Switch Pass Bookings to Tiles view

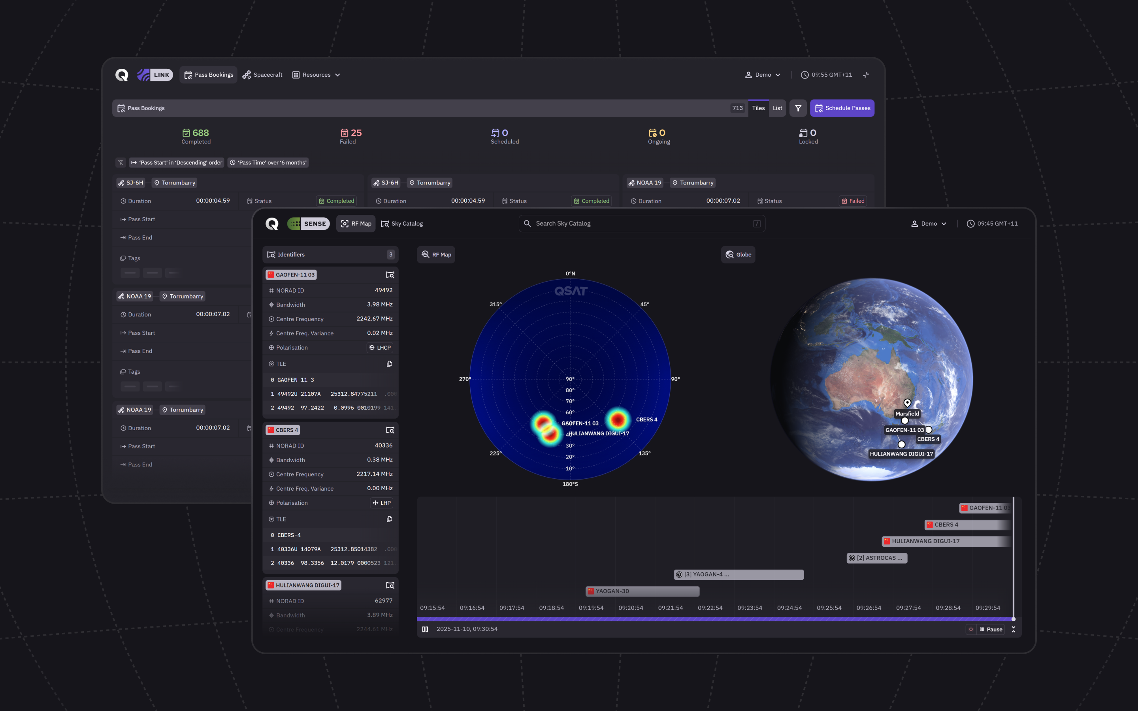tap(758, 108)
